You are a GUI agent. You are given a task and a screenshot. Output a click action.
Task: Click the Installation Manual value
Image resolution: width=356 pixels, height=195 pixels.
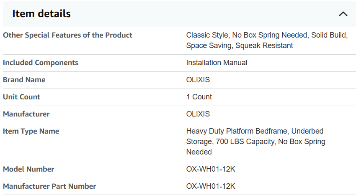(217, 63)
